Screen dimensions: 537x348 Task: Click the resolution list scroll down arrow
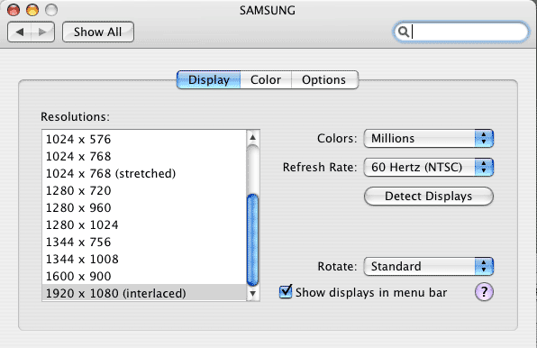tap(253, 293)
